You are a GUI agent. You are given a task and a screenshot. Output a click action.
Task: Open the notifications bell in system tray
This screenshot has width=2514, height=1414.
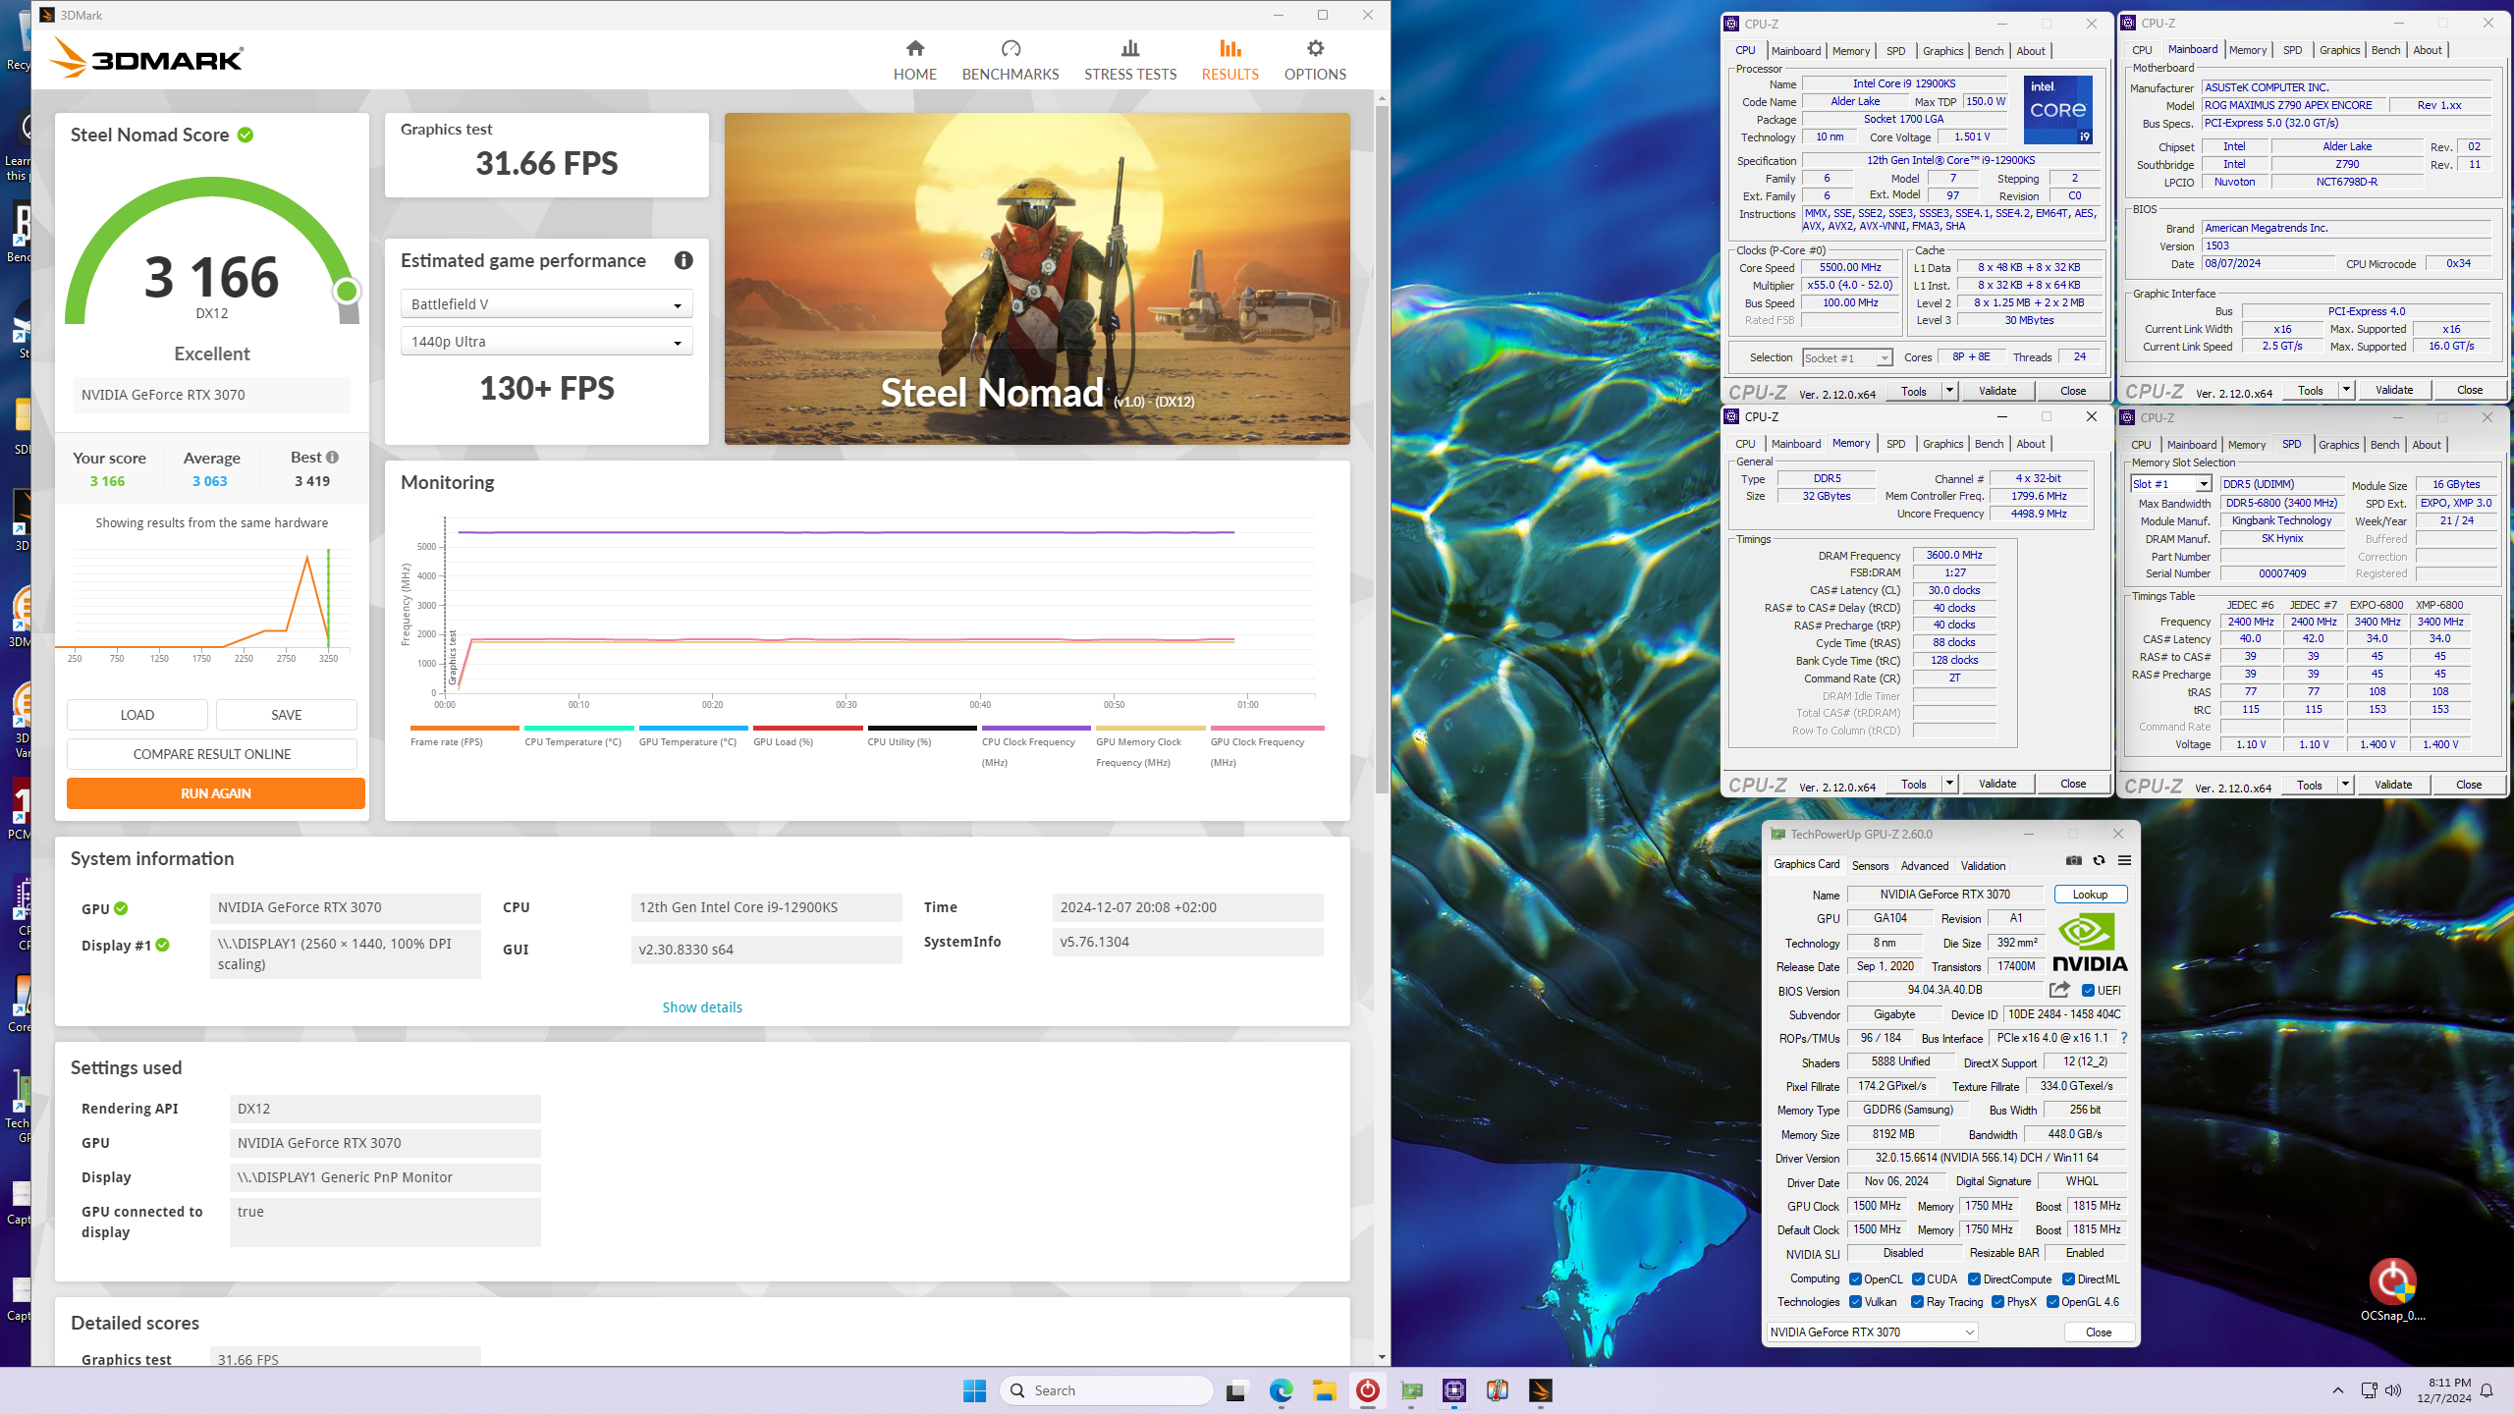pos(2487,1390)
